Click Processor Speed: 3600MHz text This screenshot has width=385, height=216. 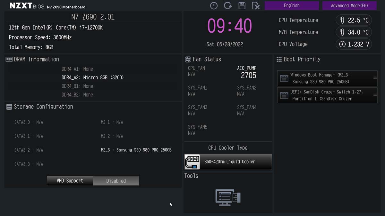(40, 37)
